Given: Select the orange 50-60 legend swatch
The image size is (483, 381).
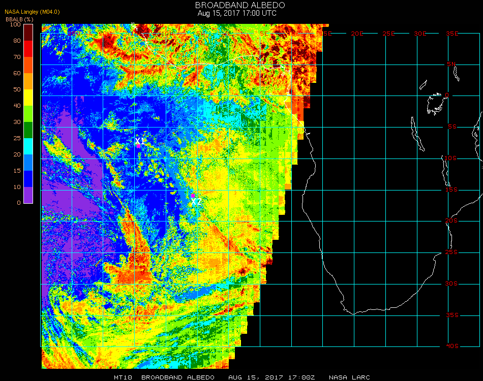Looking at the screenshot, I should tap(28, 81).
